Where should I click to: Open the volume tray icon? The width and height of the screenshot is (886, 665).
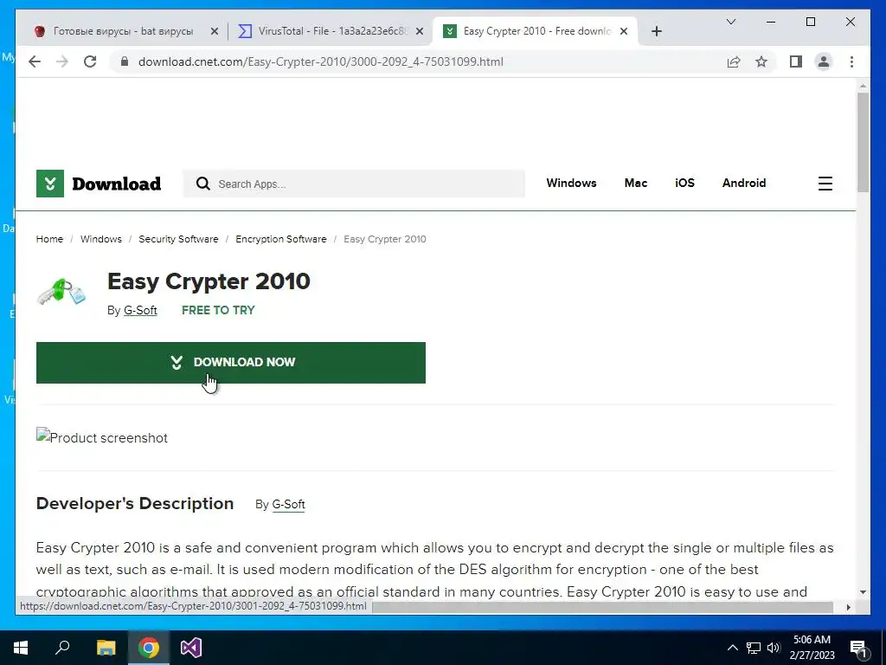774,648
